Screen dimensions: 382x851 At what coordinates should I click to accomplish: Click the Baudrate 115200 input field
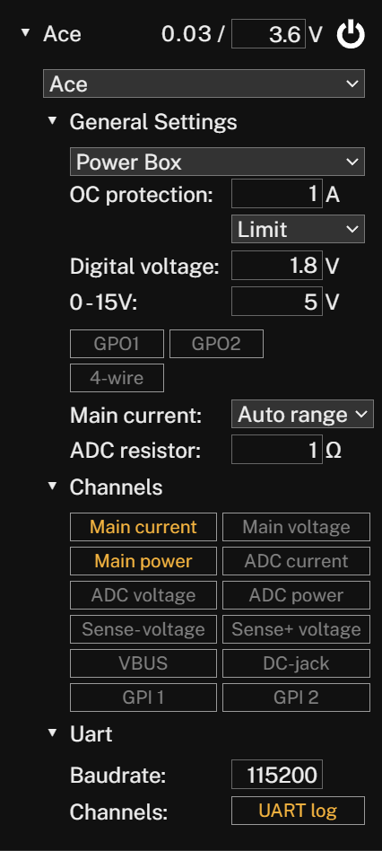tap(277, 775)
